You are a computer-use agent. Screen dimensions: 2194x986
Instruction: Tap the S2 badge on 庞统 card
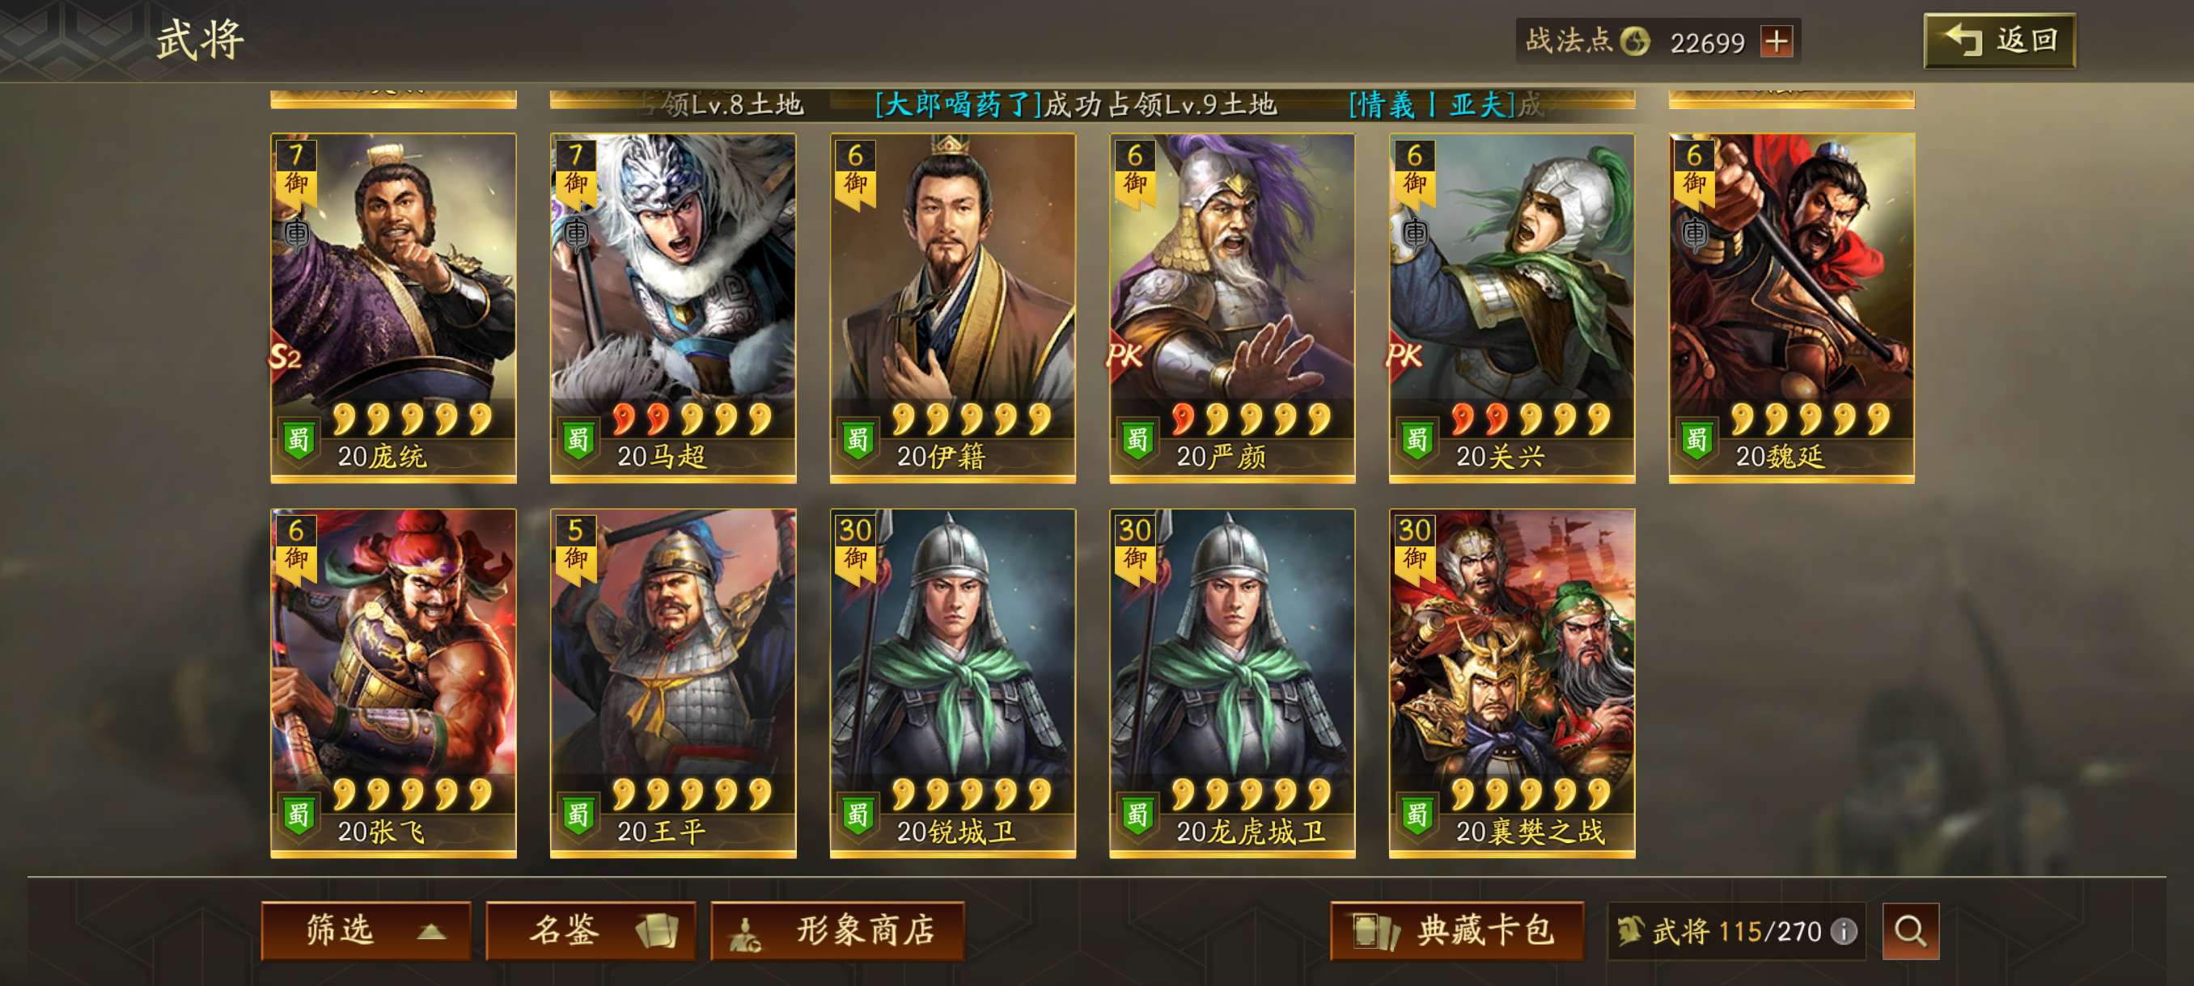tap(286, 356)
